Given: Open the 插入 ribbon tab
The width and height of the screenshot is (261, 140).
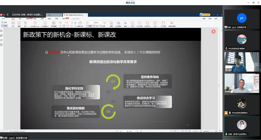Looking at the screenshot, I should click(20, 19).
